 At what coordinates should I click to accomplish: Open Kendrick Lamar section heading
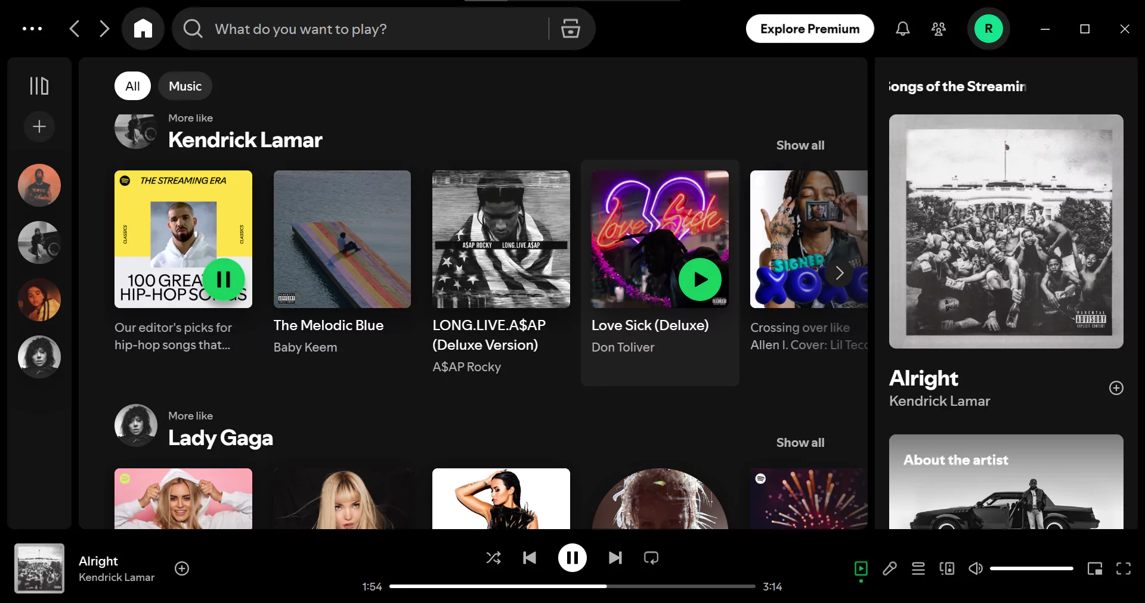[245, 140]
